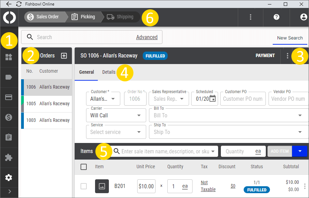Expand the Add Item blue dropdown arrow
The image size is (309, 198).
click(x=300, y=151)
